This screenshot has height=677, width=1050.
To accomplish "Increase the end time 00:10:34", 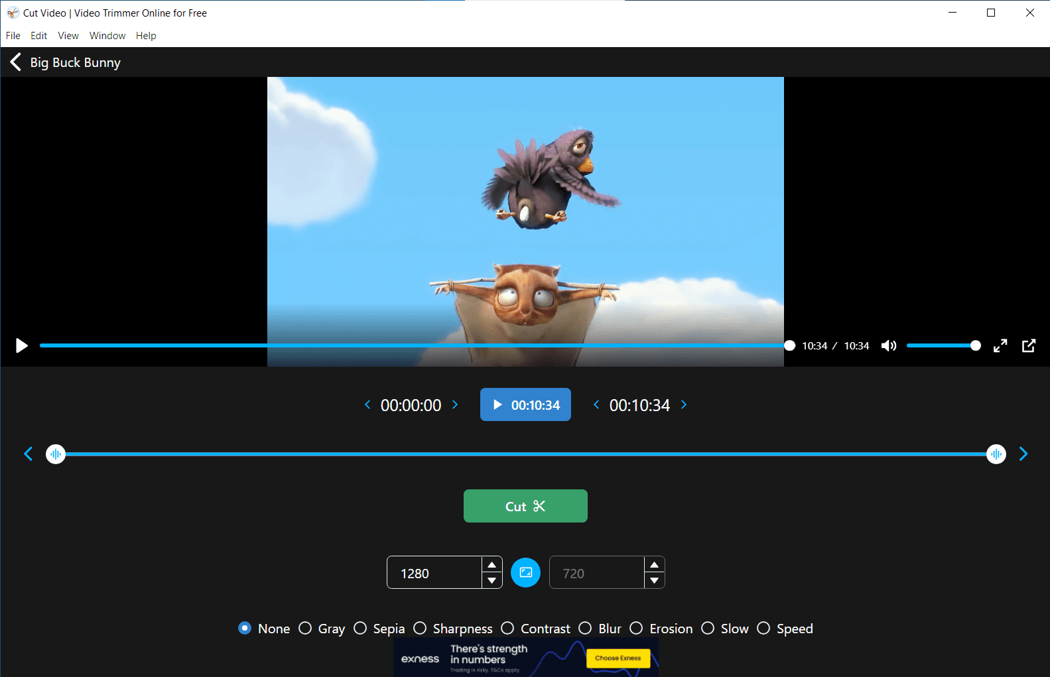I will [x=684, y=404].
